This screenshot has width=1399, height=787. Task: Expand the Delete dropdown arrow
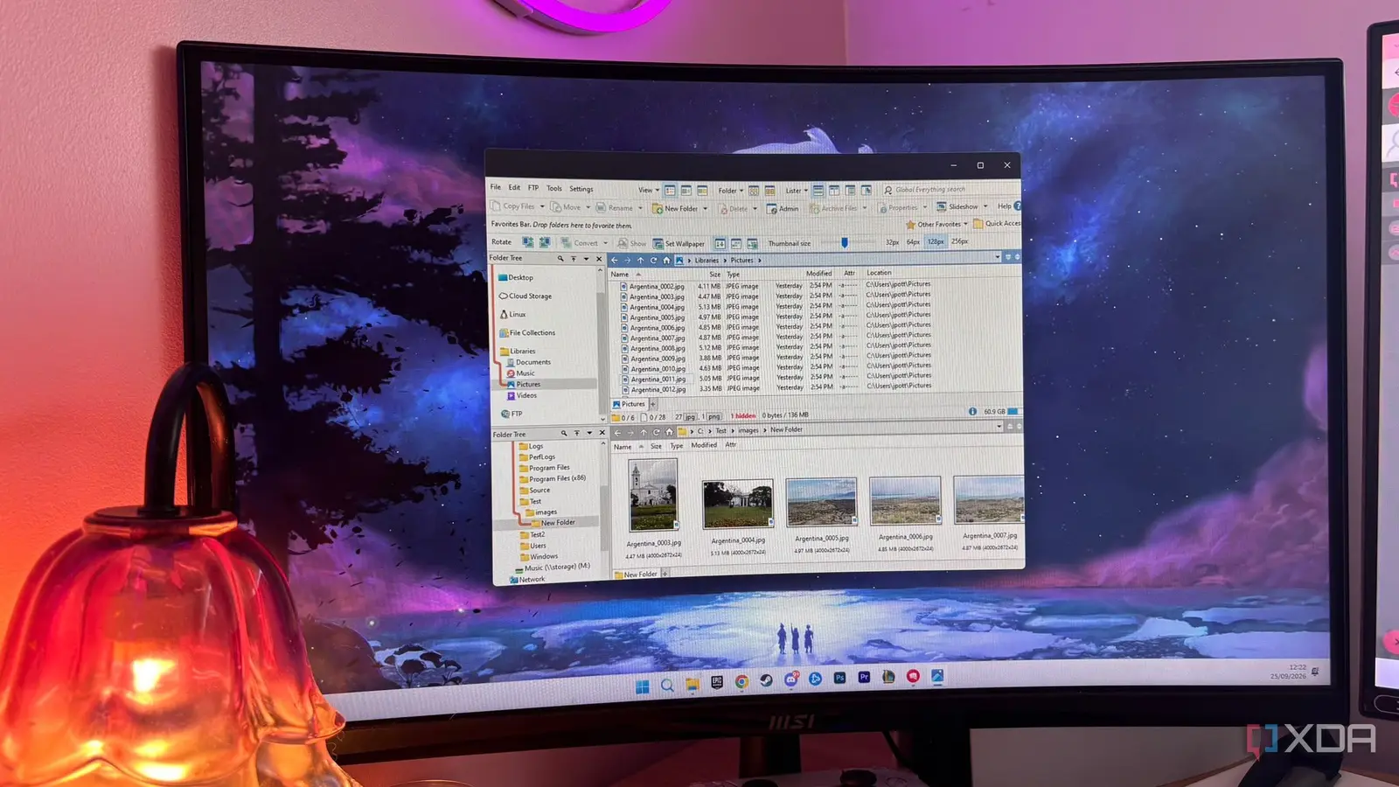coord(755,209)
